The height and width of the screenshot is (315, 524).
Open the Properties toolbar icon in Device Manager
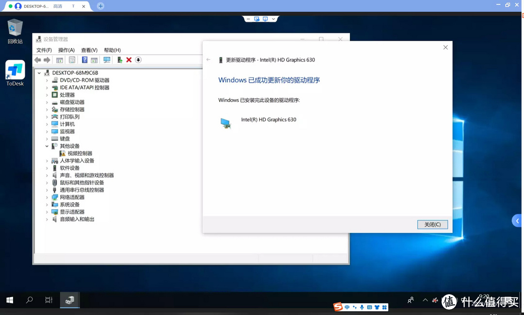[x=72, y=60]
